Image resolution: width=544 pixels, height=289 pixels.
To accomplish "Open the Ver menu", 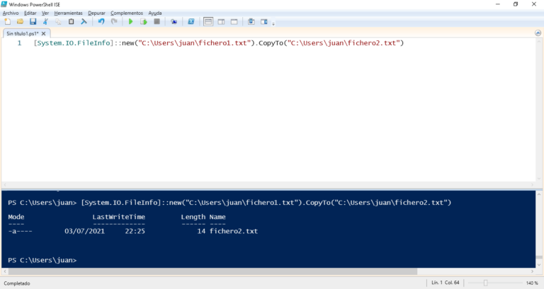I will pyautogui.click(x=45, y=13).
